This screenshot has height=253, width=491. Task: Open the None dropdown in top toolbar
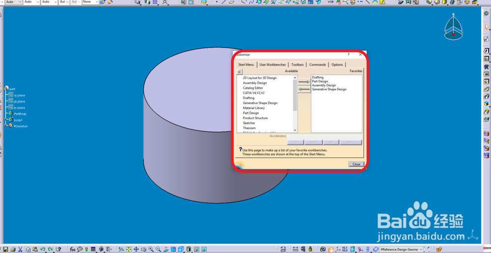[90, 2]
